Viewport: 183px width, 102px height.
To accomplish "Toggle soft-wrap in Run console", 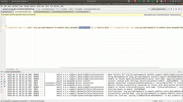I will tap(5, 79).
